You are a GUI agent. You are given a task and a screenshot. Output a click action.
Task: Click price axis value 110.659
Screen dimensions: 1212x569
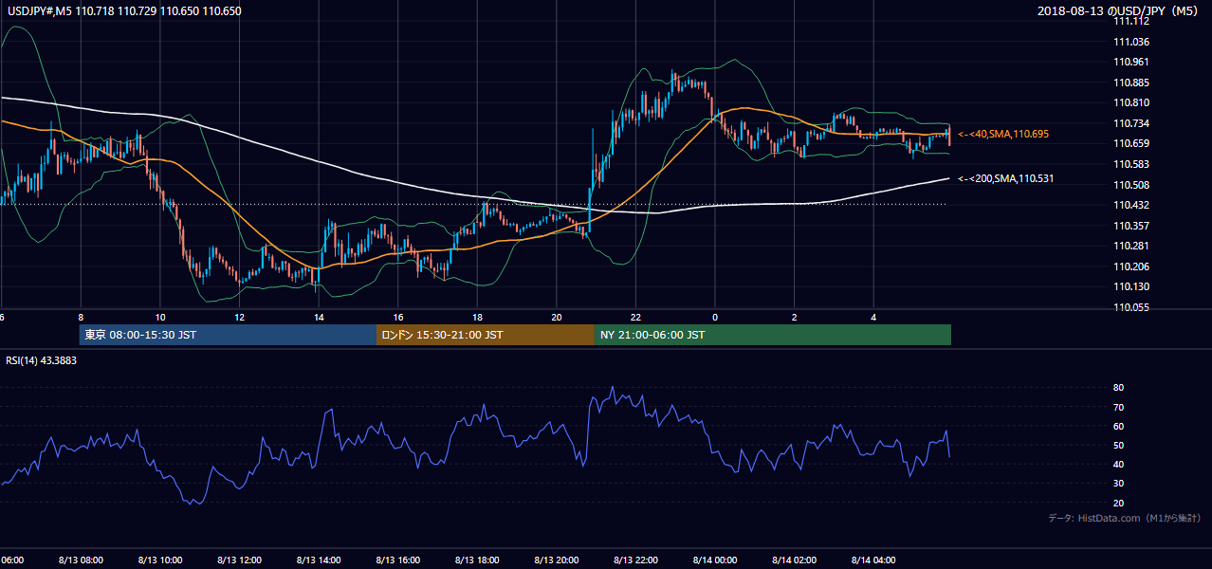[1131, 144]
